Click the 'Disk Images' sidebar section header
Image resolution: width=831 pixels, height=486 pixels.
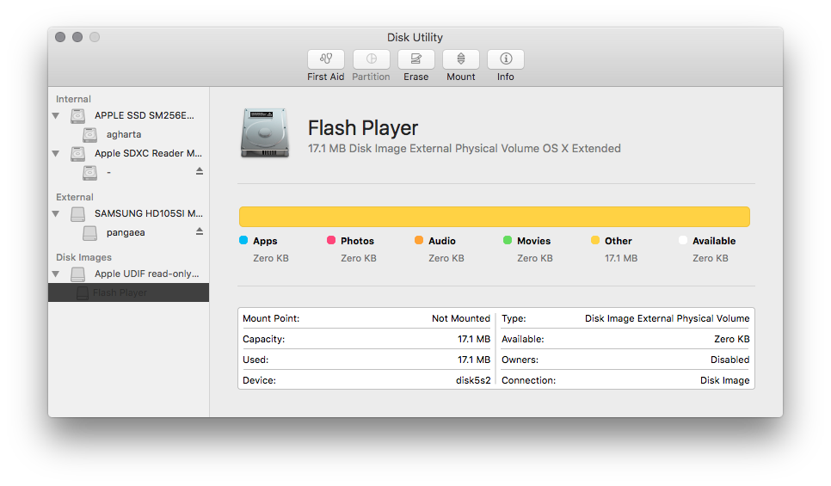point(83,257)
